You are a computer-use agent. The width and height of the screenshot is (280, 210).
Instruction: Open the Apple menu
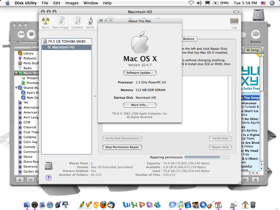point(7,3)
